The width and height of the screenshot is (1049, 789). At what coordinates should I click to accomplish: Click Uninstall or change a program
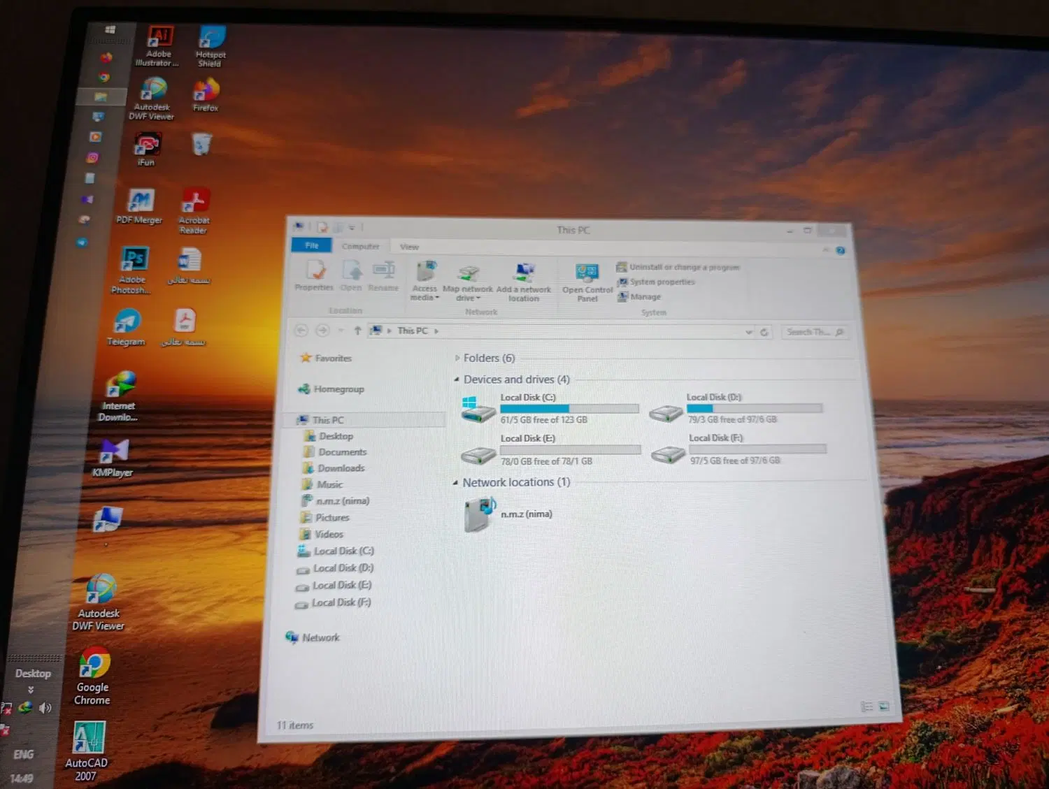click(678, 267)
